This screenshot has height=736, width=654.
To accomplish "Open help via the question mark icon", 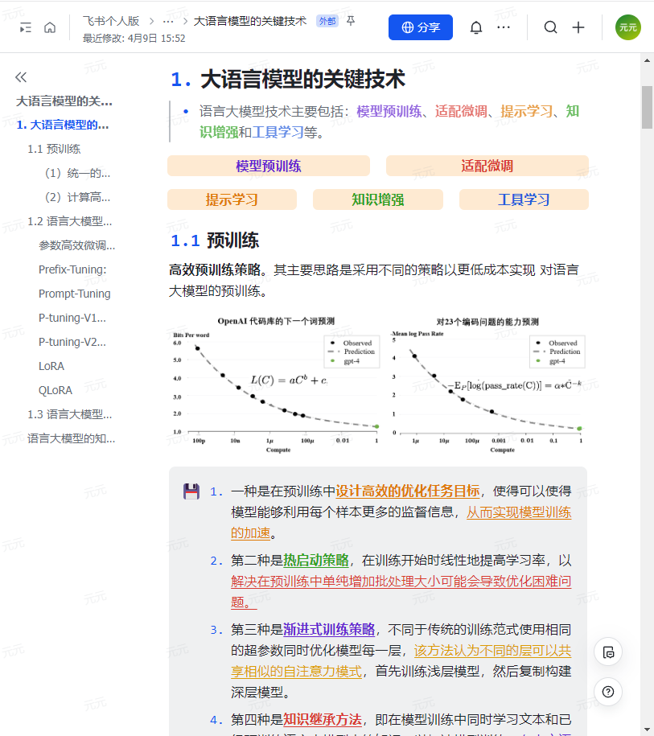I will tap(607, 692).
